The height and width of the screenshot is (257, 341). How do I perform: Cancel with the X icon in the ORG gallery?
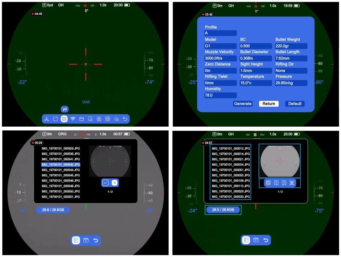[x=114, y=183]
